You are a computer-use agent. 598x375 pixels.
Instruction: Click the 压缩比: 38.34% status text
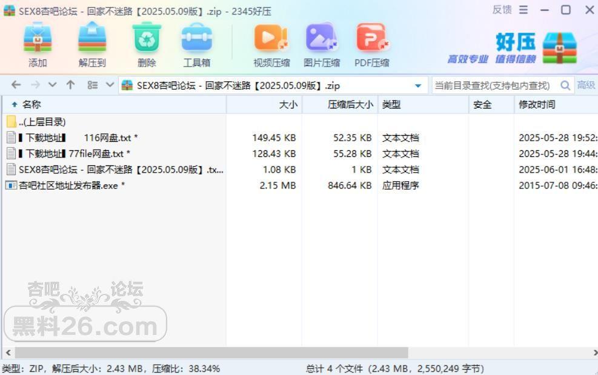tap(186, 369)
